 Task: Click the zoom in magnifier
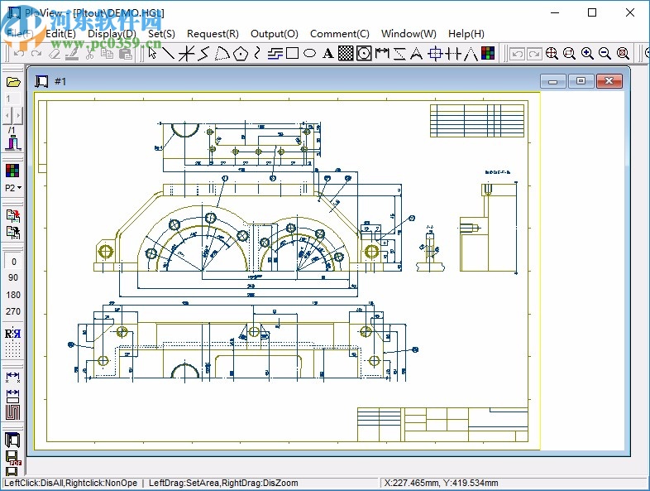[587, 54]
